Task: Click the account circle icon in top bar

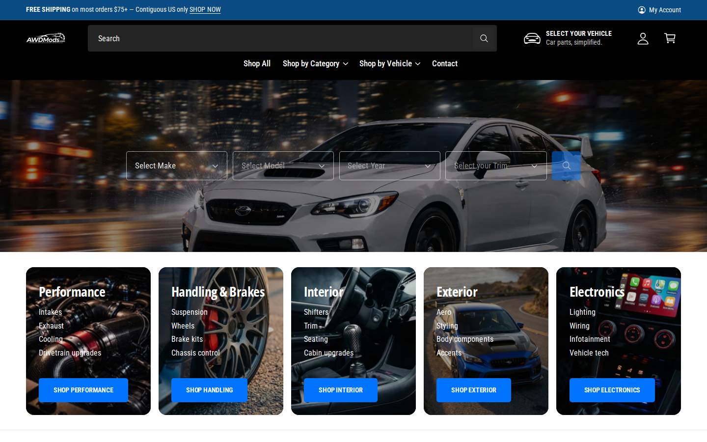Action: pyautogui.click(x=642, y=10)
